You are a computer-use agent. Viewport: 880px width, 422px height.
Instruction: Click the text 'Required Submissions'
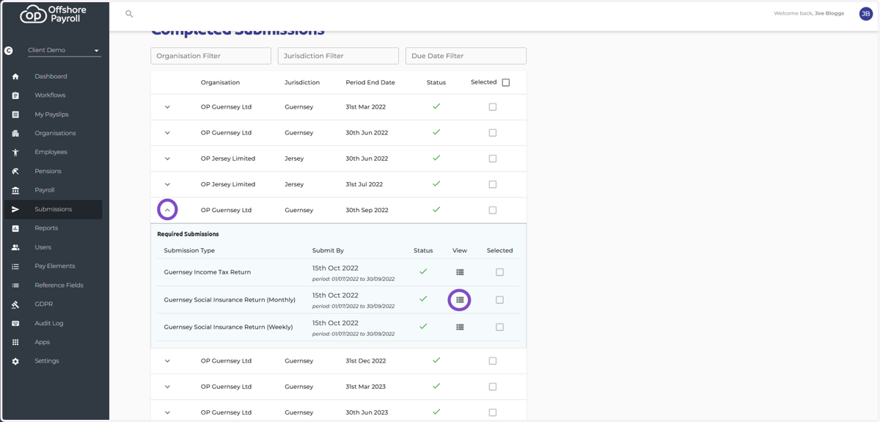coord(188,234)
